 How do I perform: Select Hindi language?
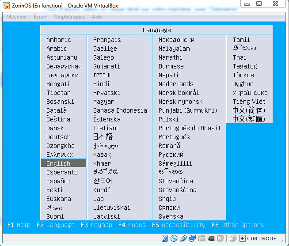101,84
